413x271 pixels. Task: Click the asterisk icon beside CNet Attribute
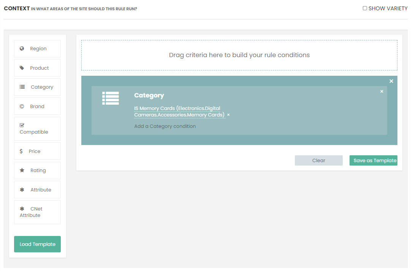coord(22,209)
